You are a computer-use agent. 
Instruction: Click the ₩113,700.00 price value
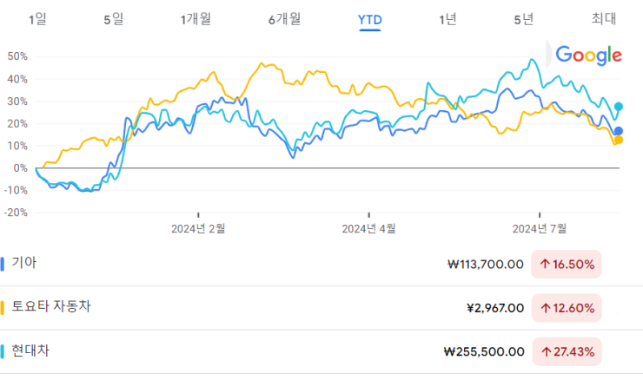(486, 265)
